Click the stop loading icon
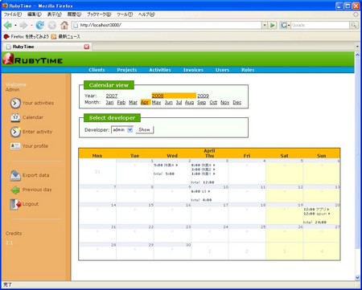Viewport: 362px width, 290px height. click(52, 25)
